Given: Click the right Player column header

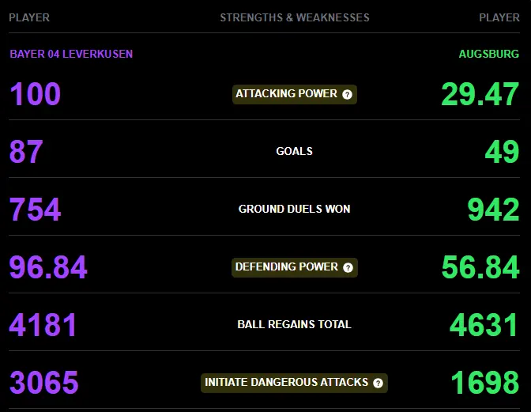Looking at the screenshot, I should [x=499, y=17].
